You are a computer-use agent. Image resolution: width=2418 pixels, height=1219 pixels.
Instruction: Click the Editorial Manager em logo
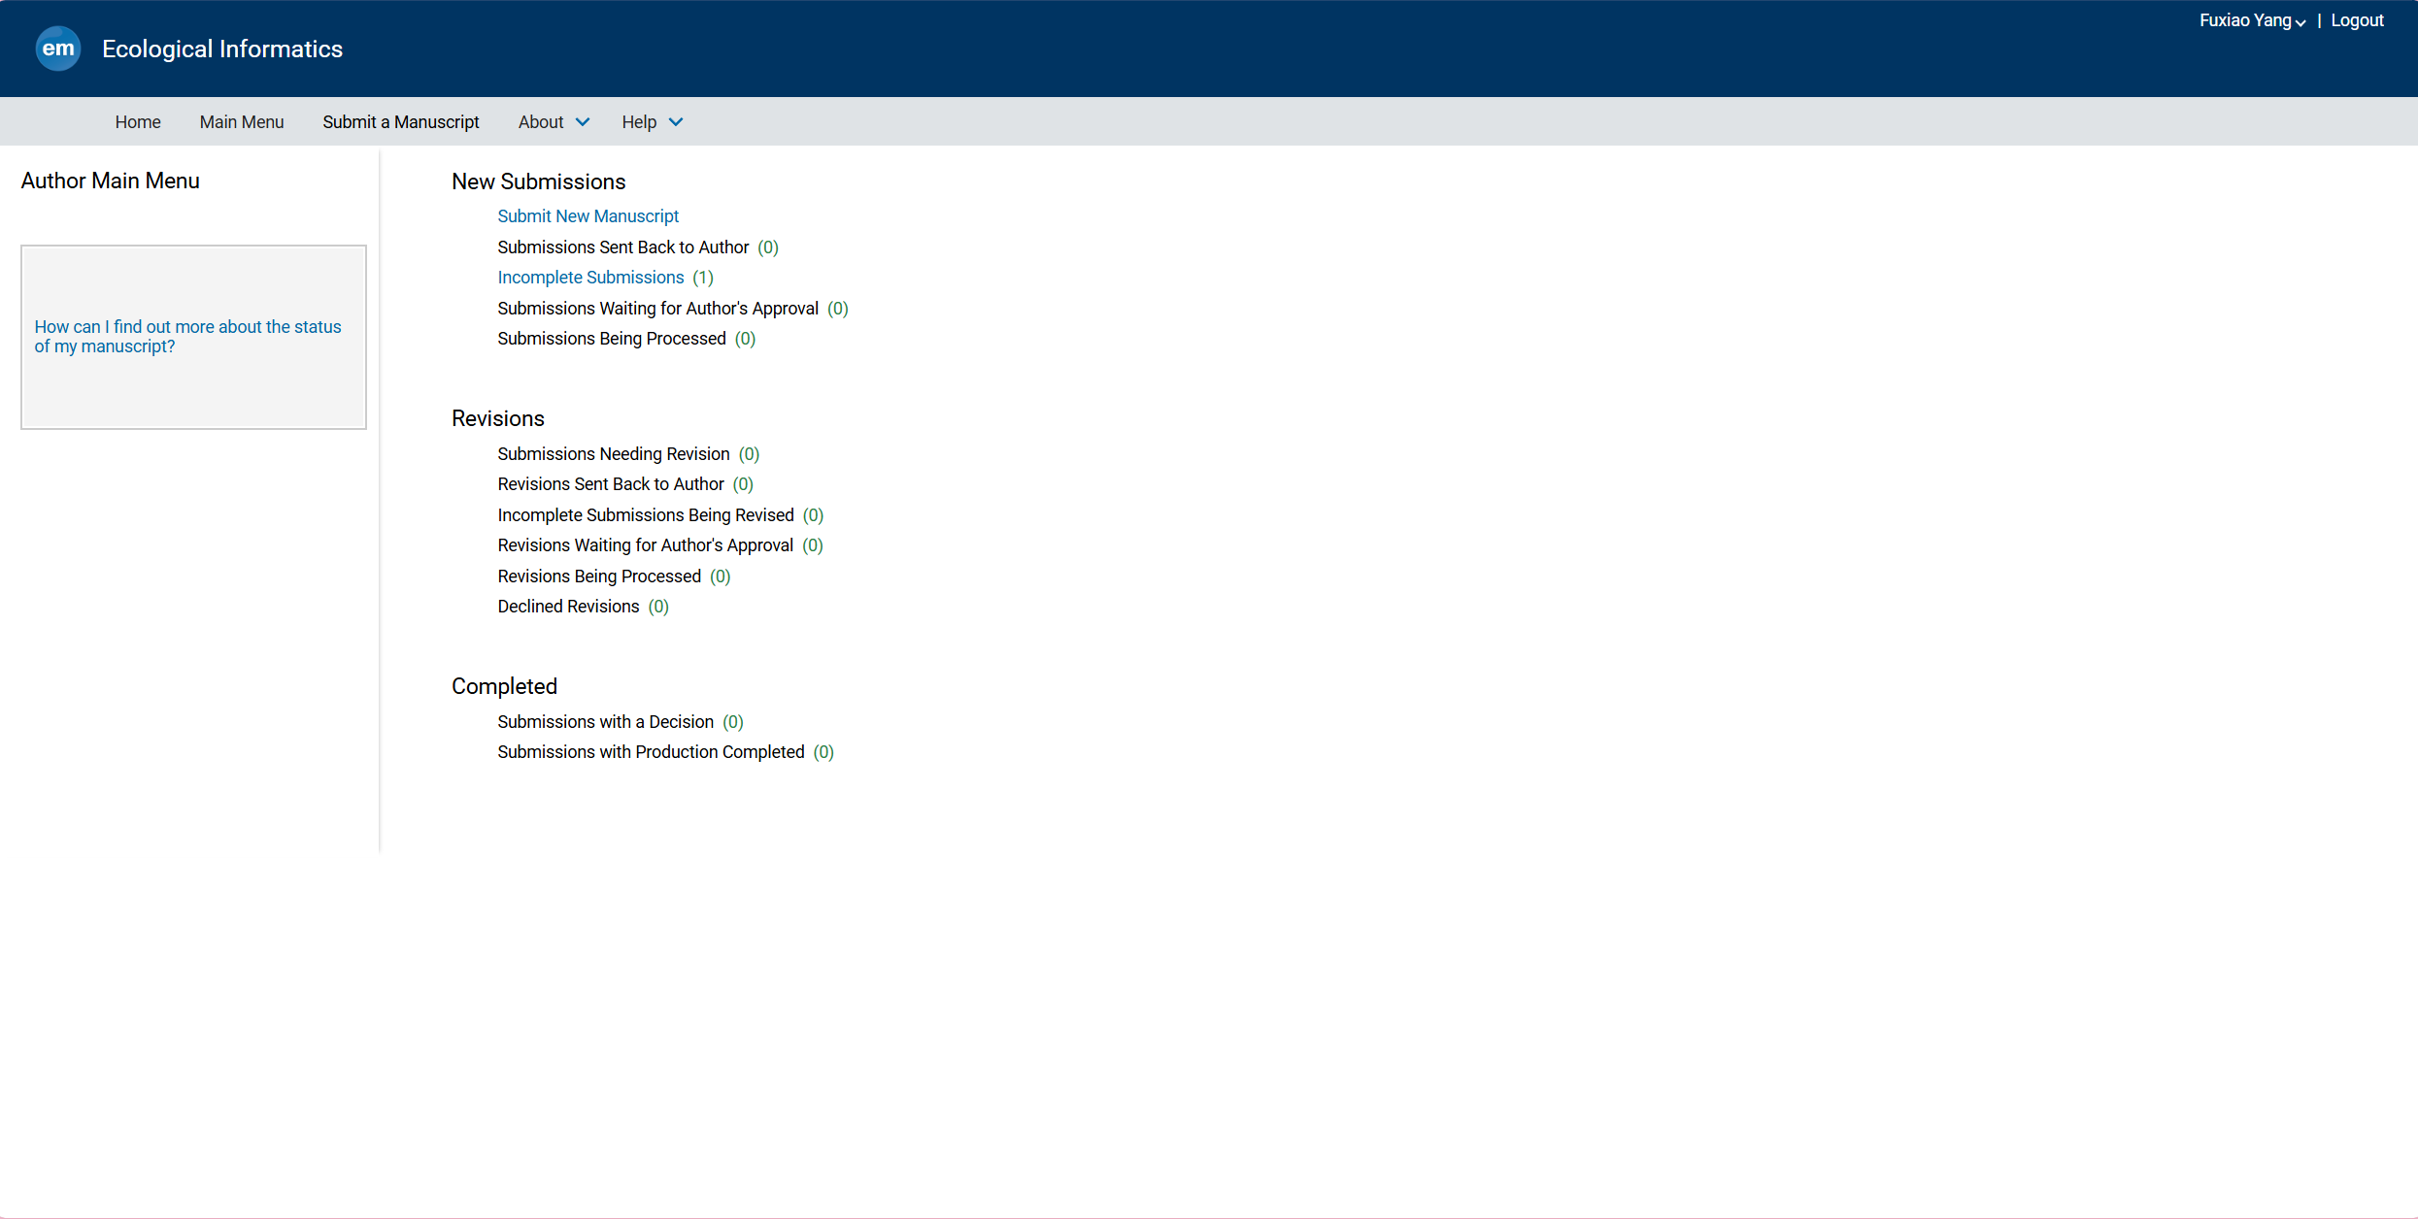tap(57, 49)
